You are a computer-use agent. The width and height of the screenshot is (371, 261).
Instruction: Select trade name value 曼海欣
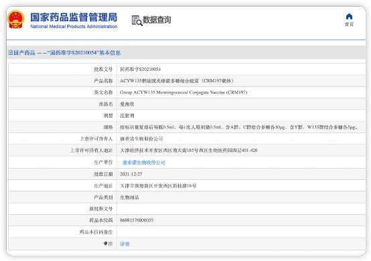click(127, 104)
